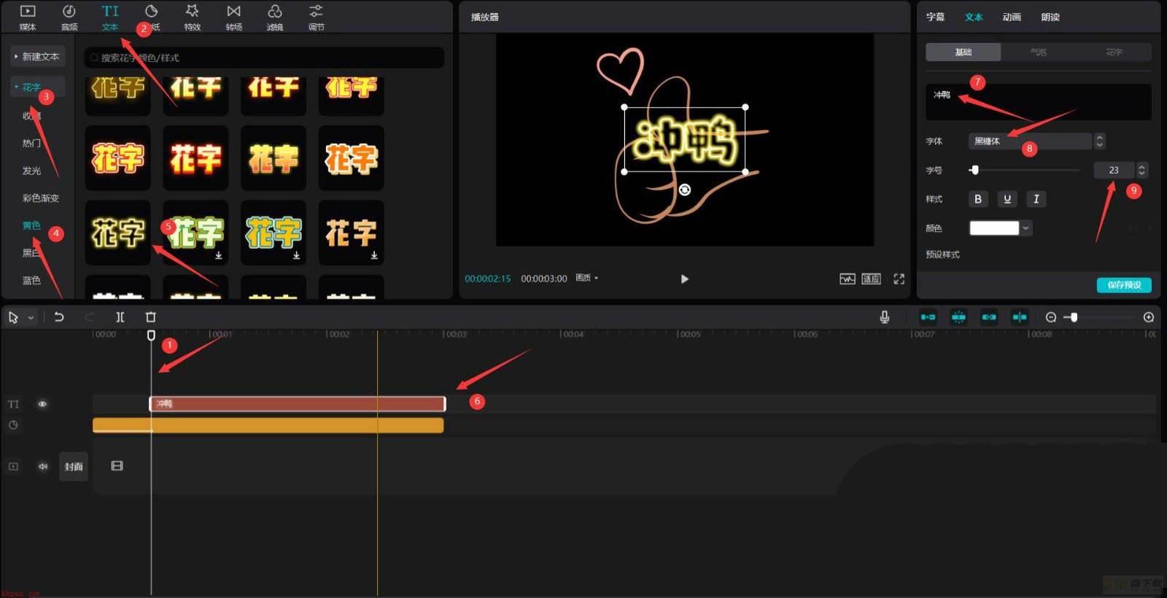The width and height of the screenshot is (1167, 598).
Task: Switch to the 朗读 tab
Action: pos(1050,17)
